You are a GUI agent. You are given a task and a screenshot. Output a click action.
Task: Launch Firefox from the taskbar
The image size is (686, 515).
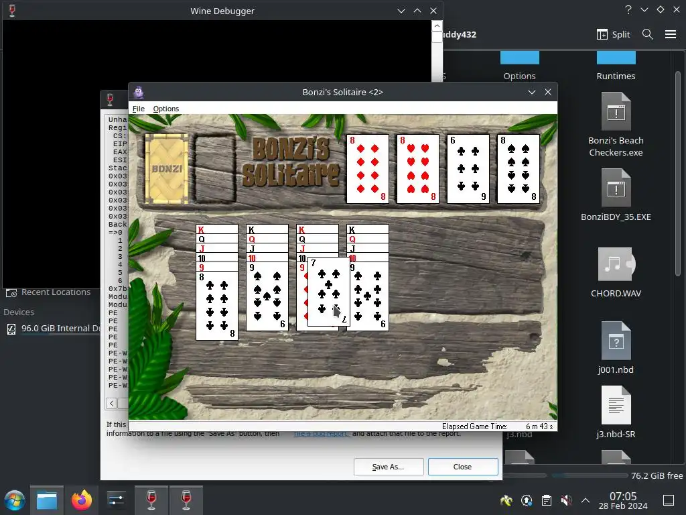(81, 500)
